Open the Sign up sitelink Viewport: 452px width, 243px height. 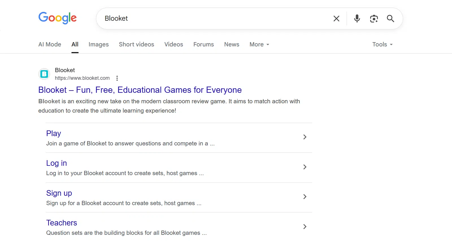point(59,193)
